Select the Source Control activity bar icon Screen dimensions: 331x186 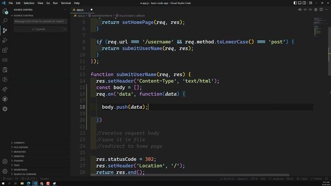click(x=5, y=30)
